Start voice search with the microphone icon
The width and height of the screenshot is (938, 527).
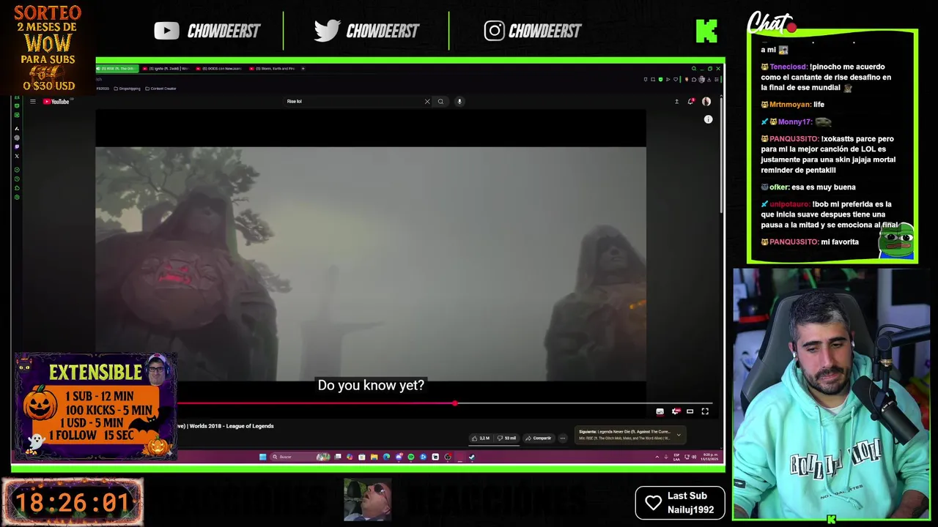point(459,102)
